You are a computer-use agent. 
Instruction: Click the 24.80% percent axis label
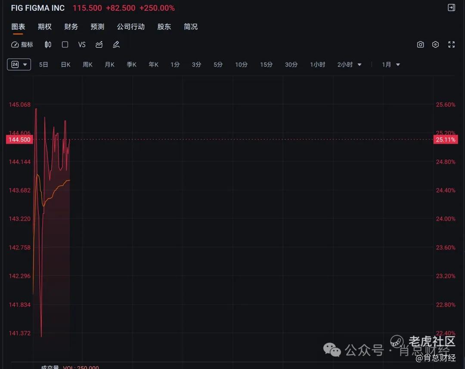tap(446, 162)
